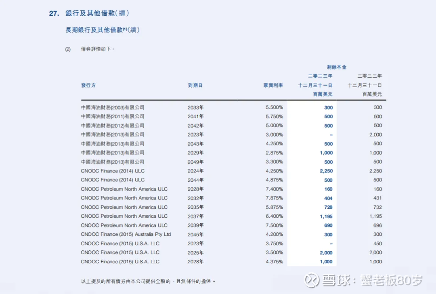
Task: Click the 3.300% coupon rate
Action: [275, 162]
